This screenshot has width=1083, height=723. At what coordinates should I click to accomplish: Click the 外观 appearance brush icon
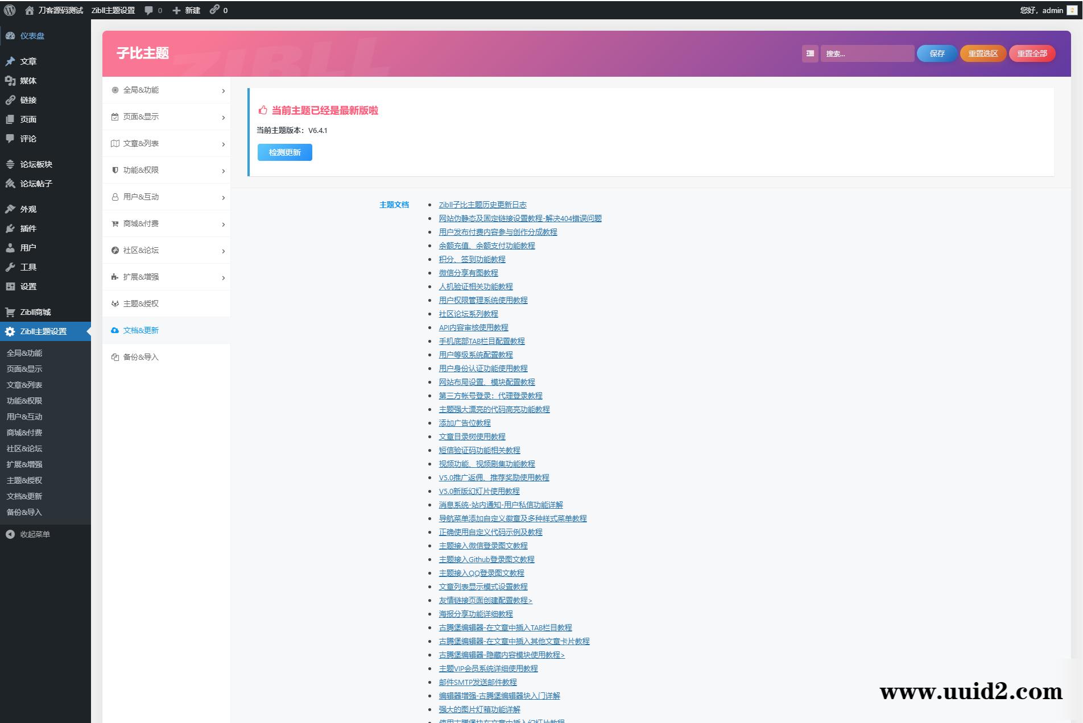(x=10, y=209)
